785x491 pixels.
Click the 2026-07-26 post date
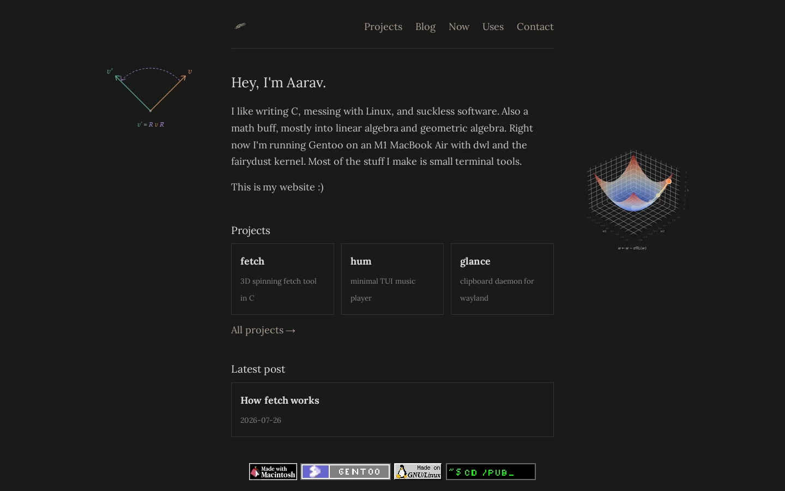[261, 420]
